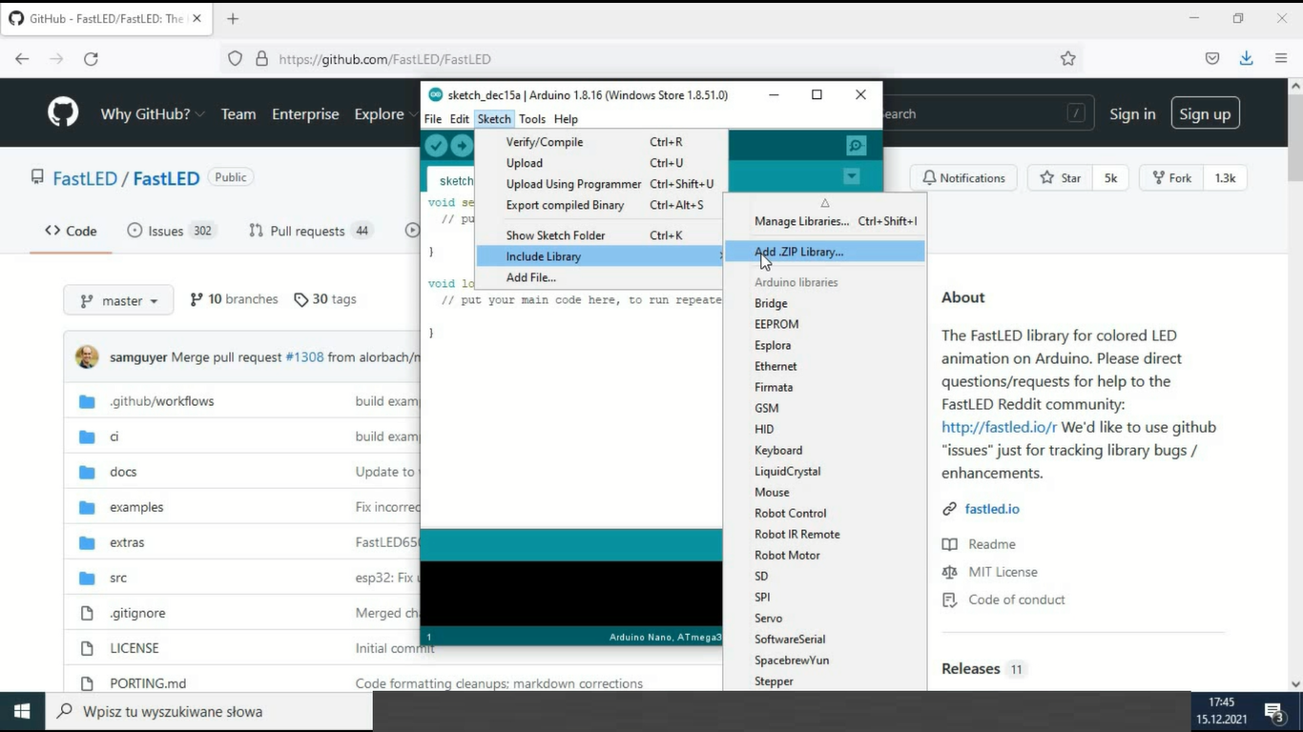The width and height of the screenshot is (1303, 732).
Task: Select the EEPROM library
Action: [824, 324]
